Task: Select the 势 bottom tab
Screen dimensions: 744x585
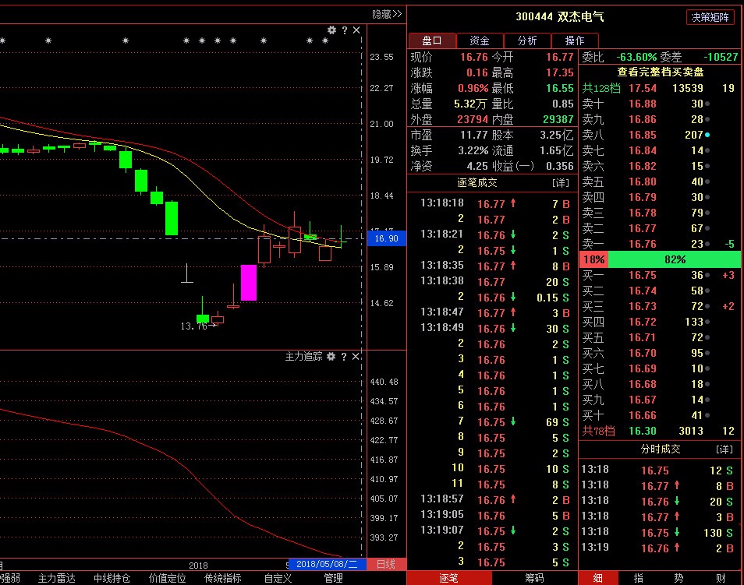Action: point(679,578)
